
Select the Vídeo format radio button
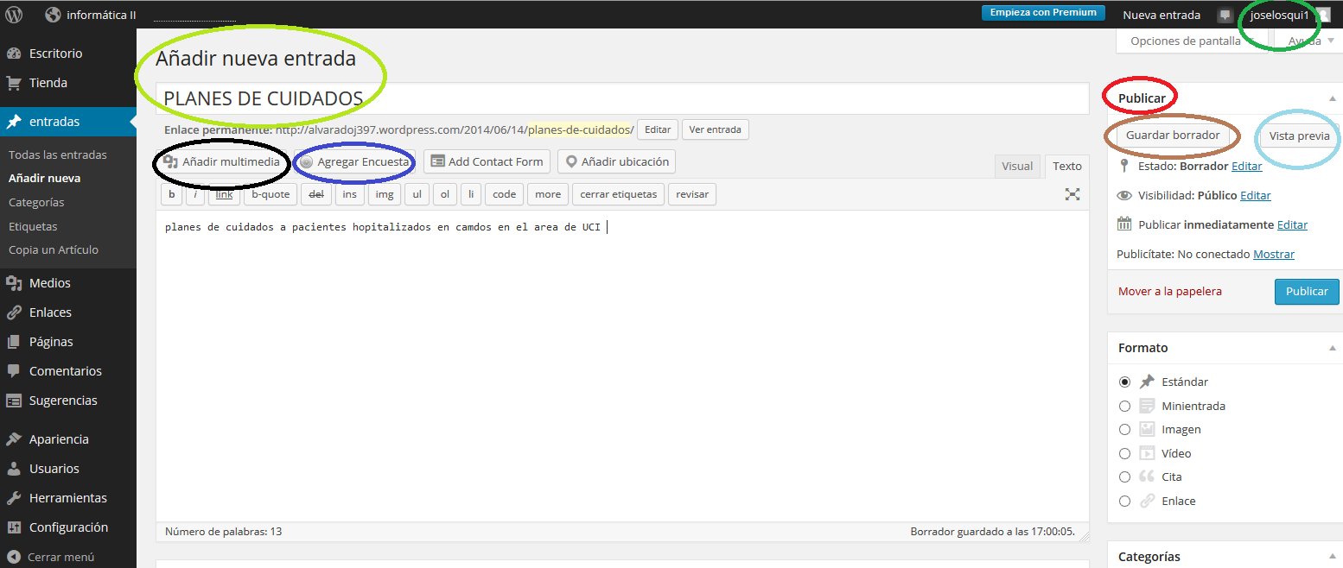pos(1124,453)
